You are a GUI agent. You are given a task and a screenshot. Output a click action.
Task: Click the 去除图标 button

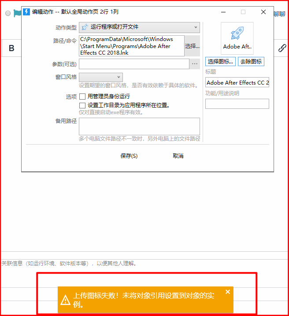pyautogui.click(x=251, y=61)
